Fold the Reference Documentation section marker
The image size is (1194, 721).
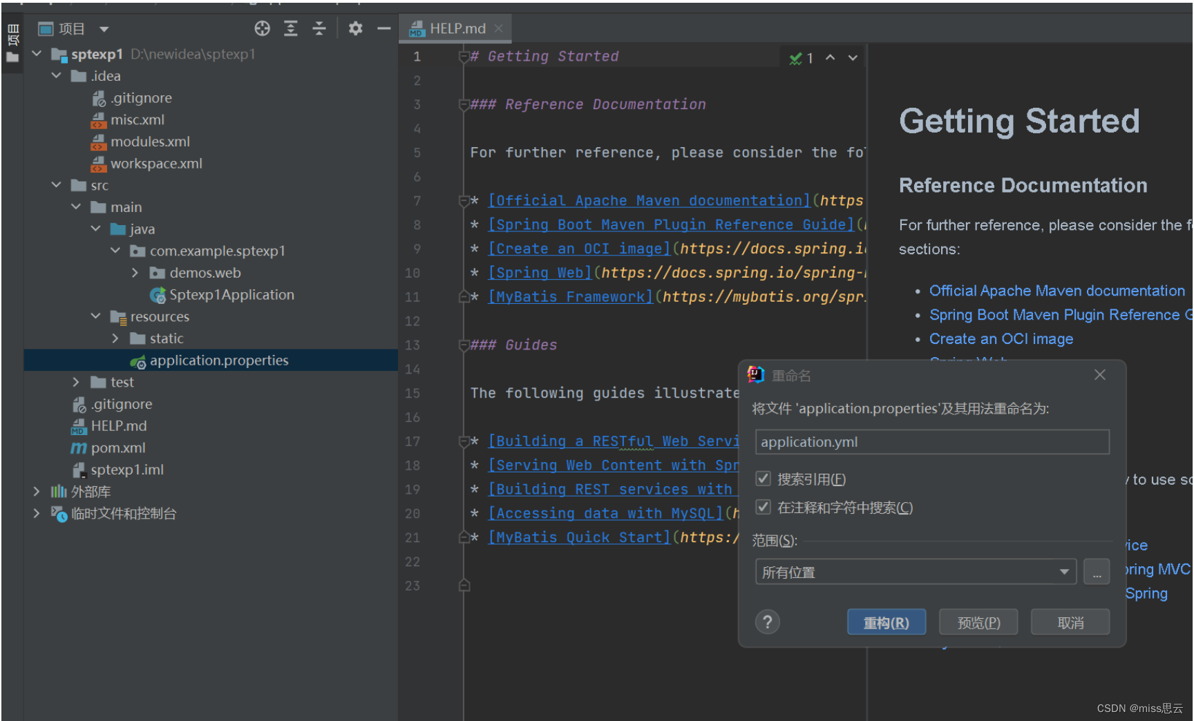[x=464, y=105]
